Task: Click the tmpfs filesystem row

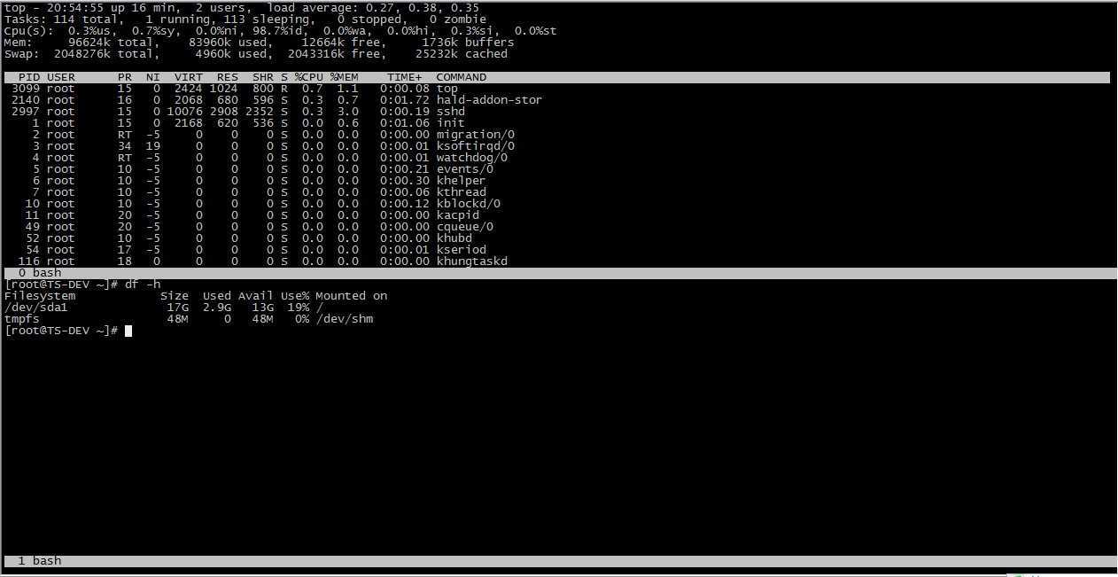Action: click(189, 319)
